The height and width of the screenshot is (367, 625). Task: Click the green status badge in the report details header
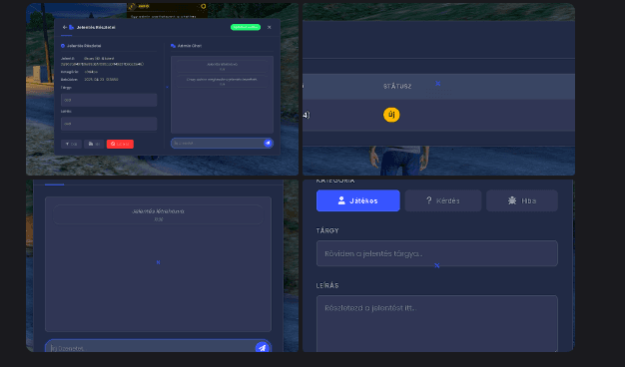[246, 27]
